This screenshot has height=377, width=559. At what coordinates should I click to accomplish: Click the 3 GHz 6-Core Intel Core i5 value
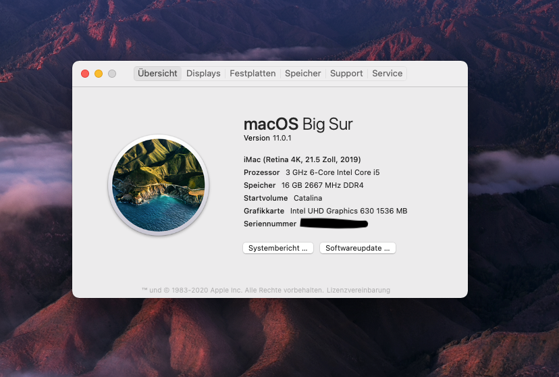[332, 172]
